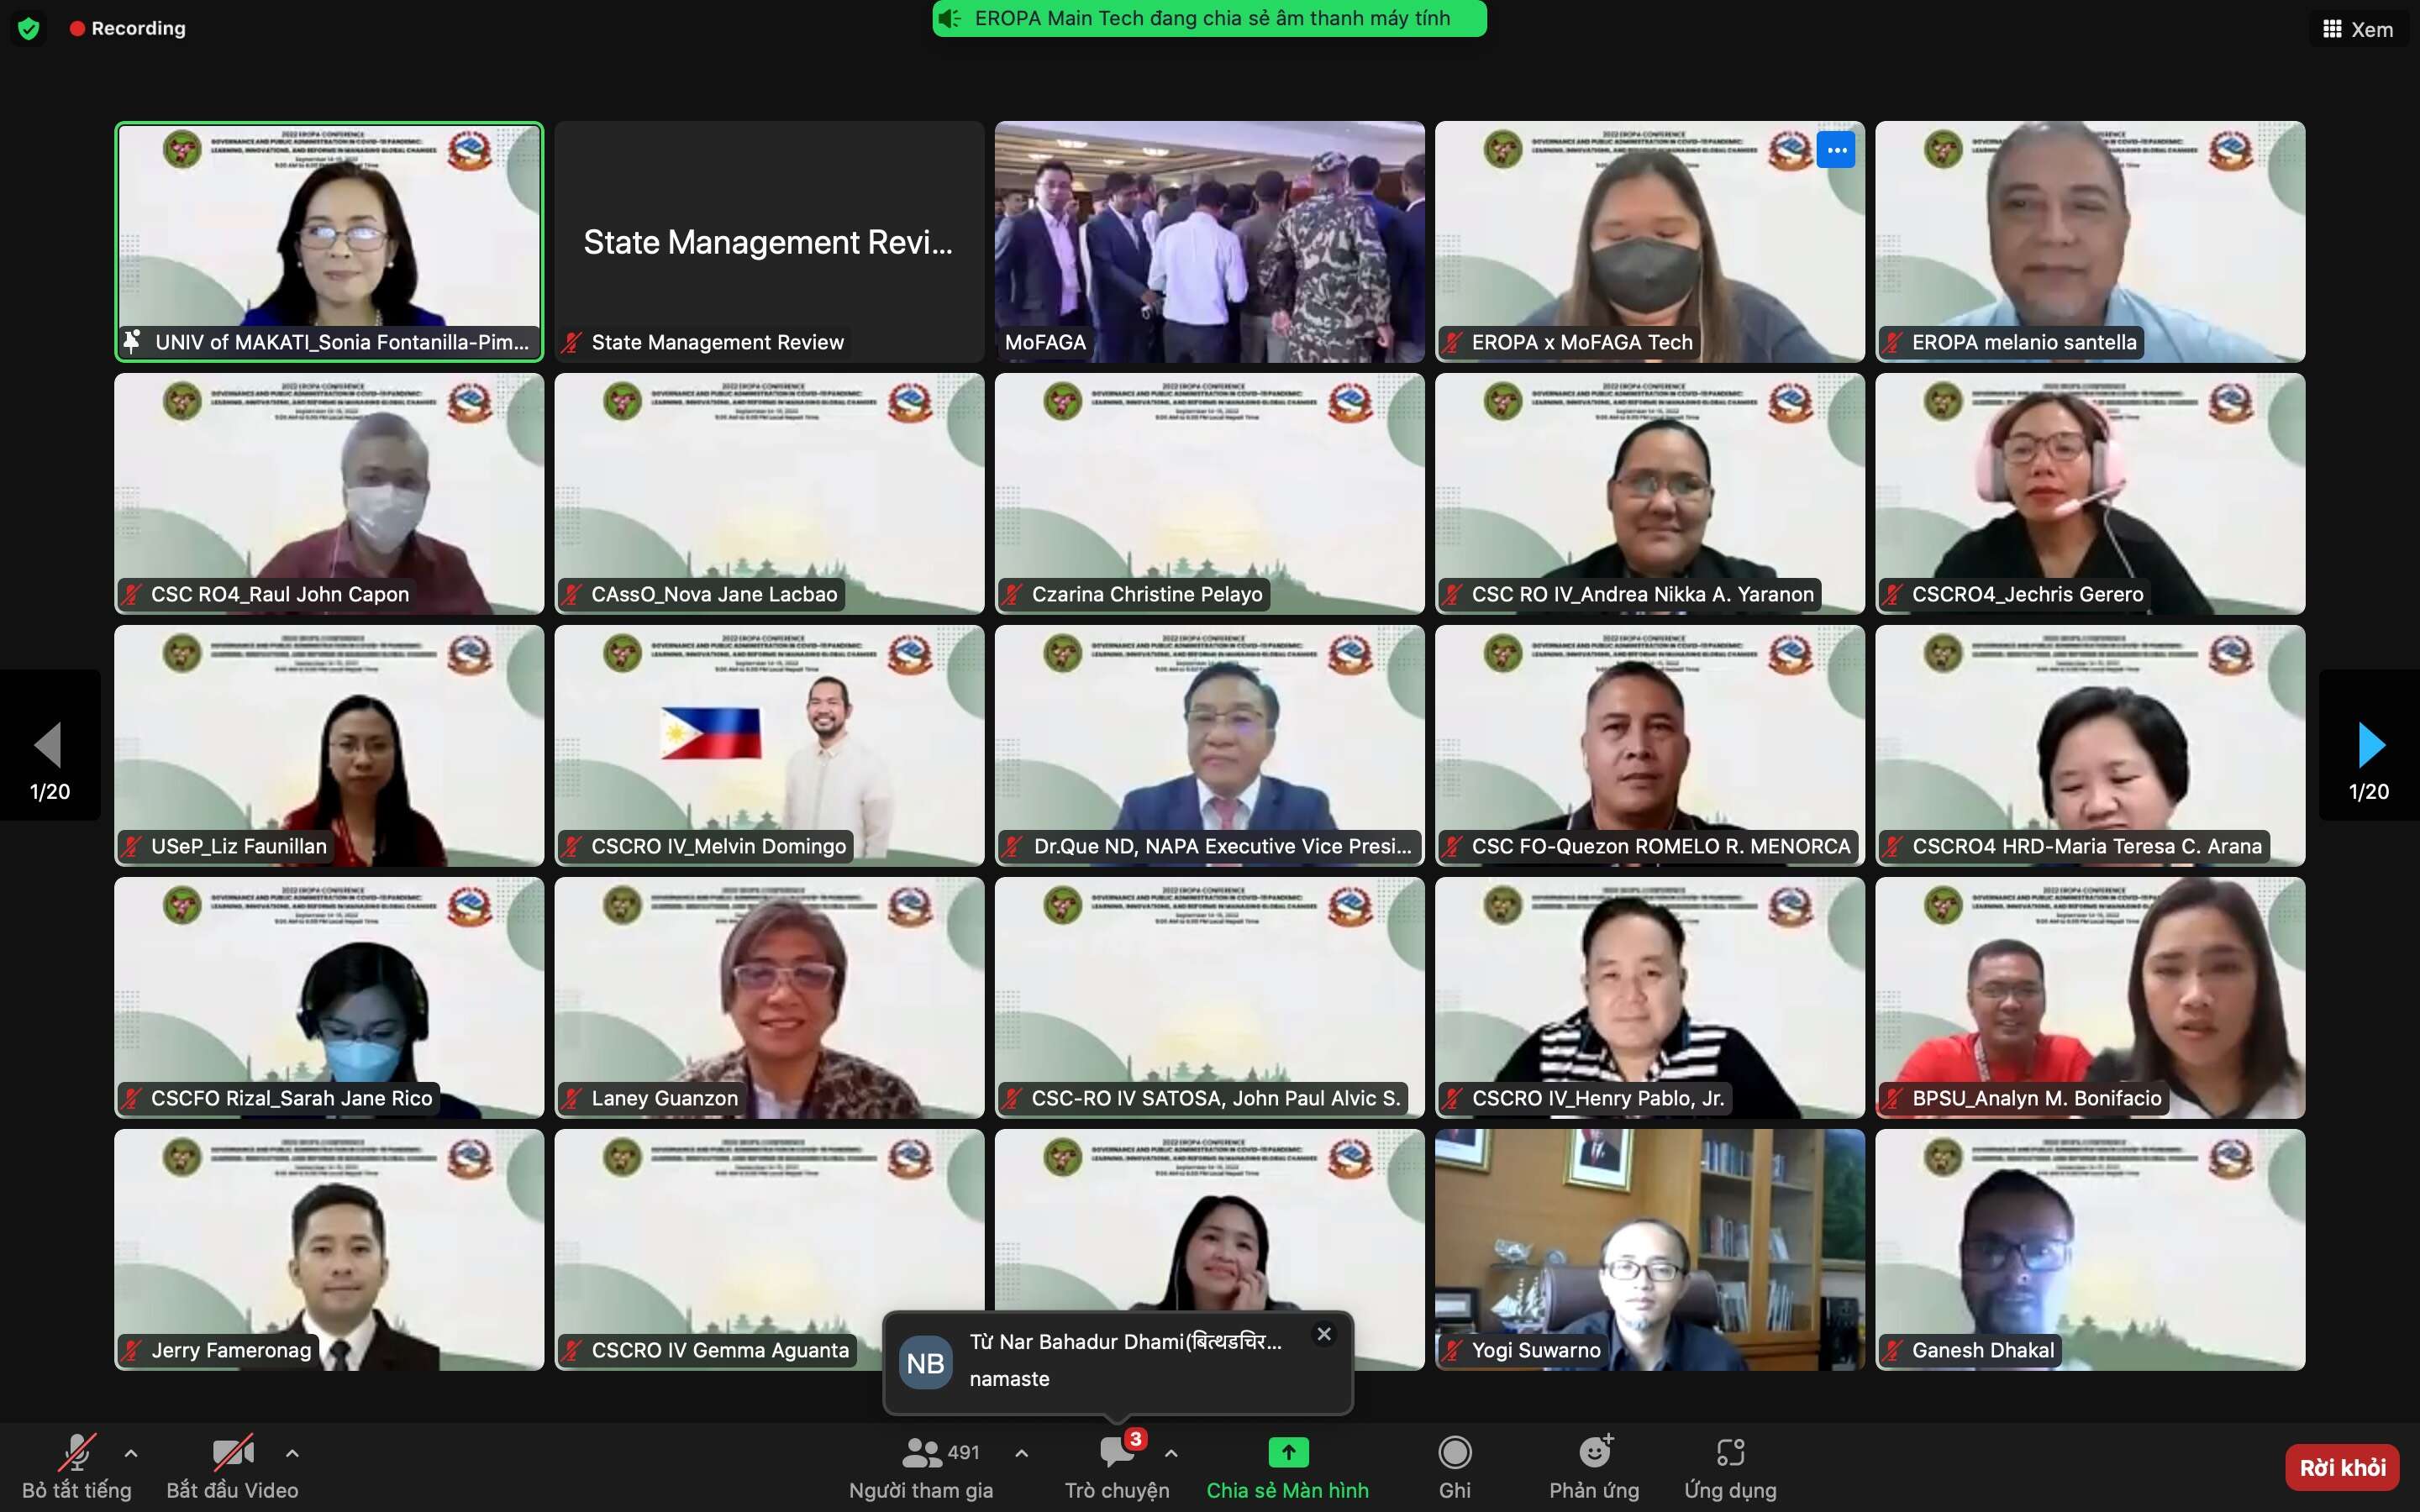Select CSC RO4_Raul John Capon tile

click(x=329, y=494)
